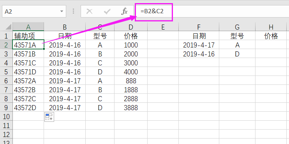The width and height of the screenshot is (289, 144).
Task: Click empty cell H2 under 价格
Action: (x=271, y=45)
